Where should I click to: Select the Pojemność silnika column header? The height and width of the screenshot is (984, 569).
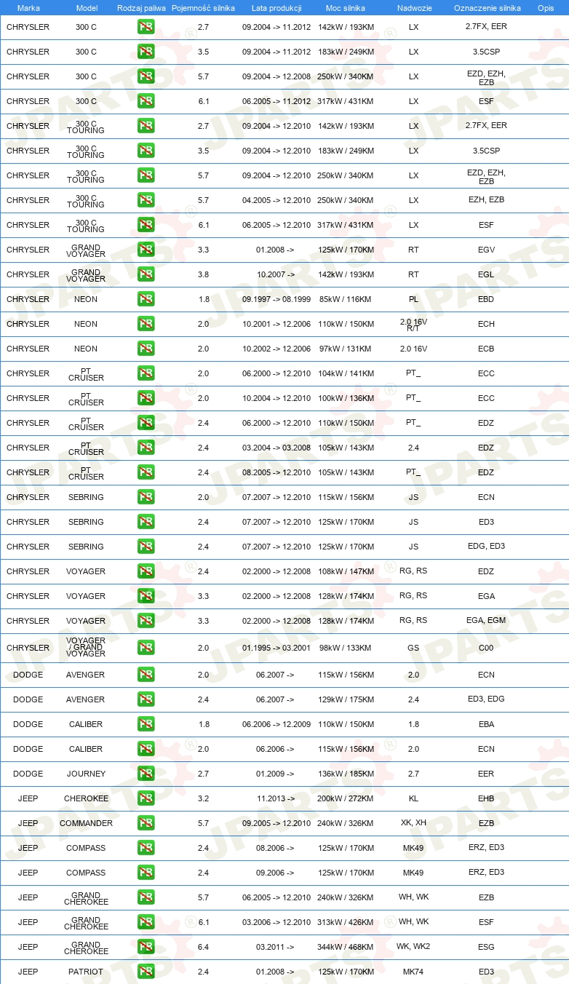[x=204, y=8]
